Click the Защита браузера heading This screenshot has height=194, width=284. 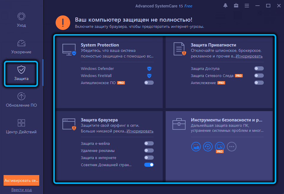coord(99,120)
